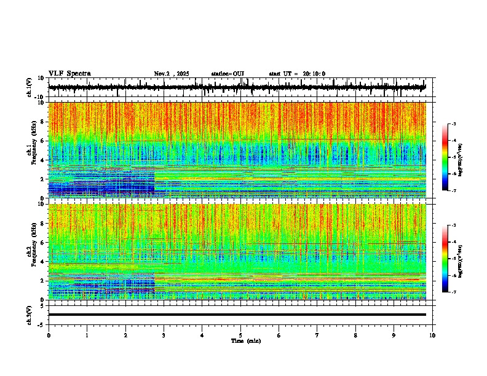Screen dimensions: 487x376
Task: Click the 'ch.1(V)' axis label
Action: click(30, 87)
